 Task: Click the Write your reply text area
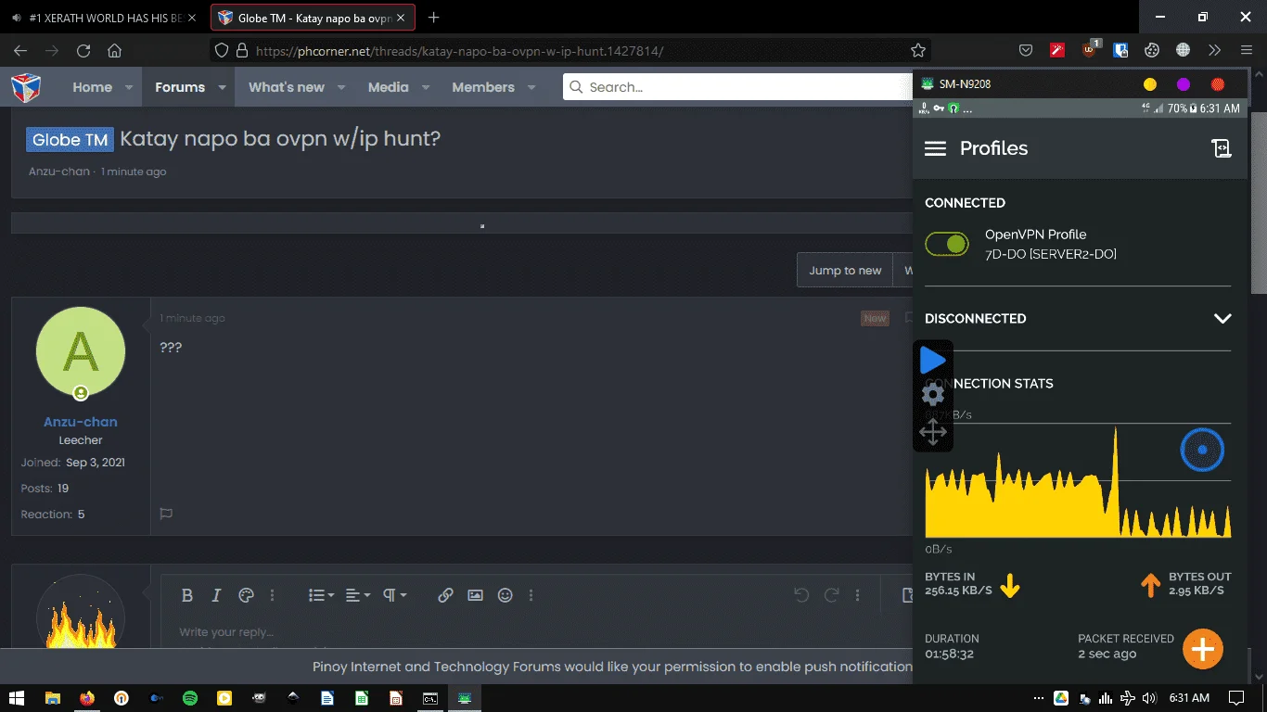tap(538, 632)
